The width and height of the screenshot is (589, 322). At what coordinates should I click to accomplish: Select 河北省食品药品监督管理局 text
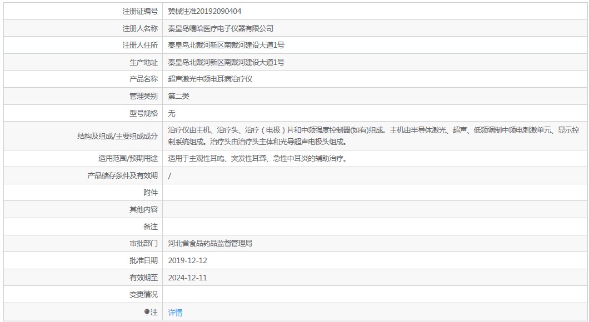210,244
